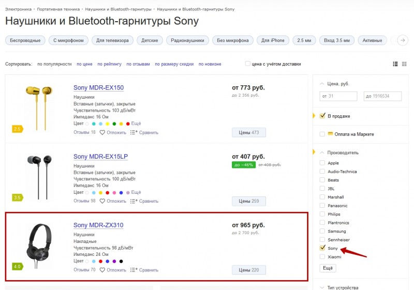Toggle цена с учётом доставки checkbox
Viewport: 414px width, 290px height.
pos(248,64)
